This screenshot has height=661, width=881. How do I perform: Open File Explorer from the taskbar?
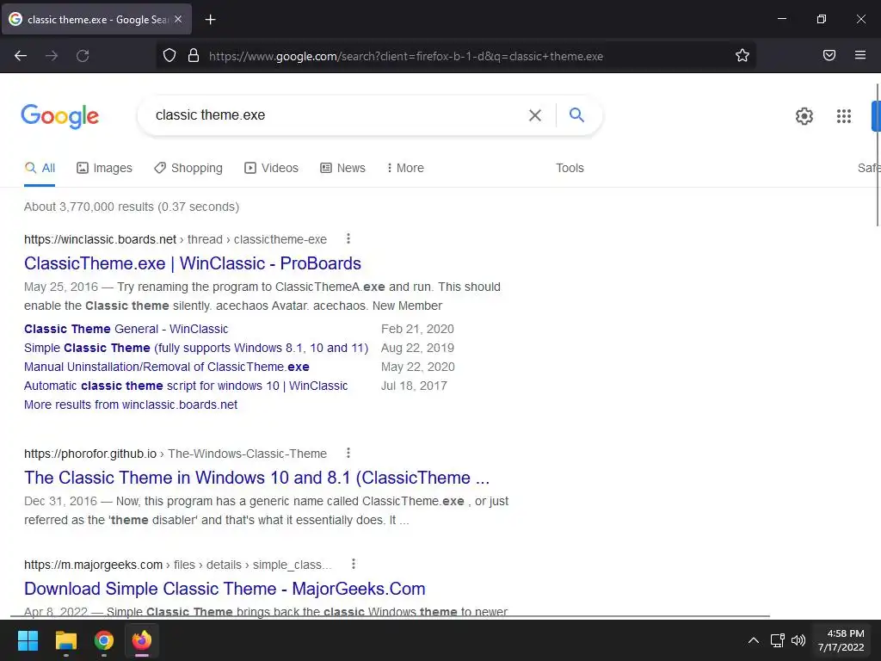click(65, 640)
